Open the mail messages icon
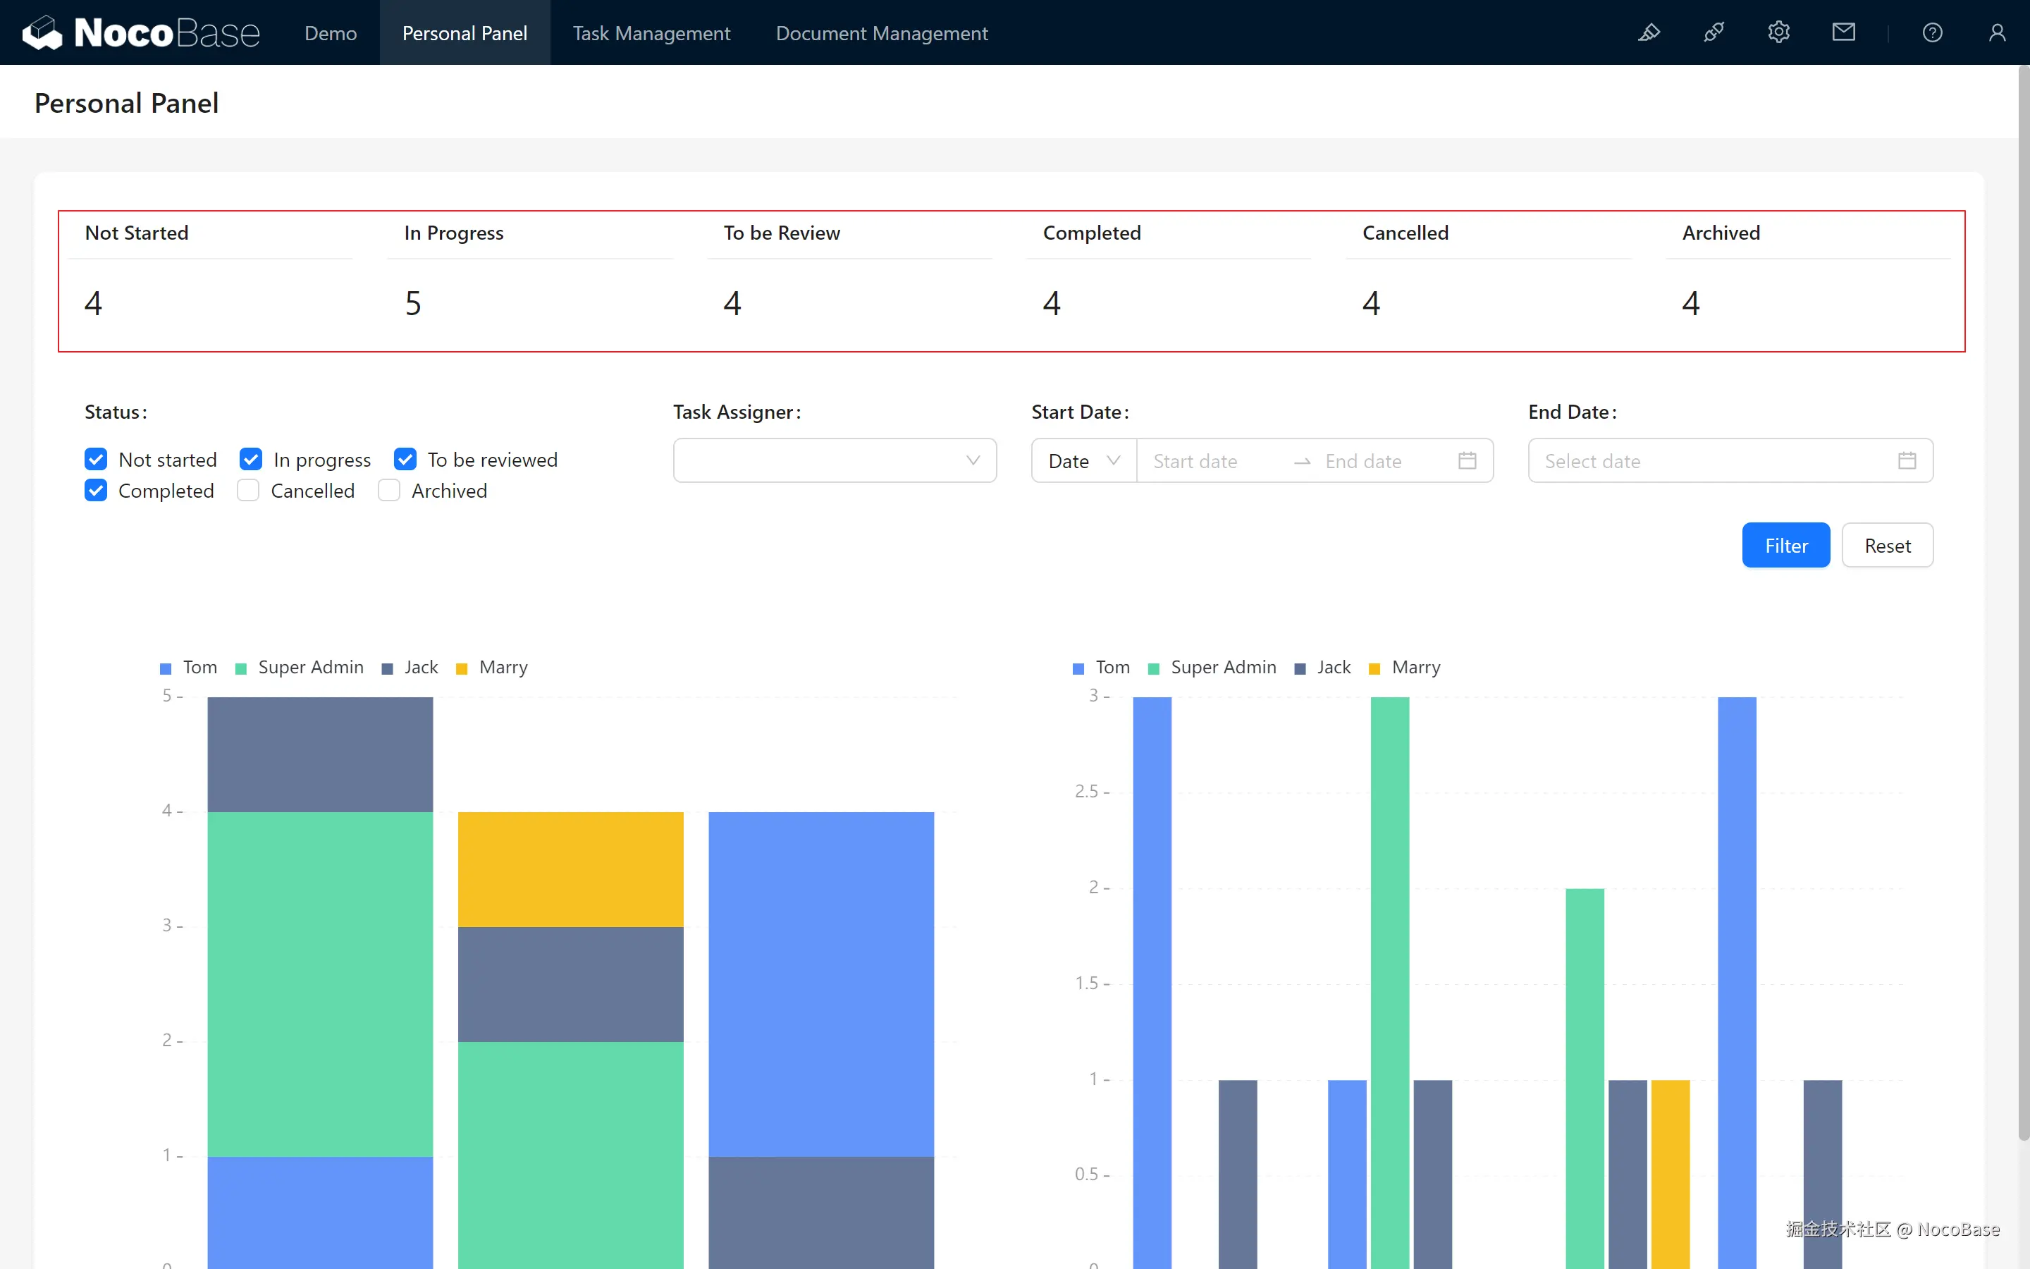Screen dimensions: 2030x1269 click(x=1843, y=32)
